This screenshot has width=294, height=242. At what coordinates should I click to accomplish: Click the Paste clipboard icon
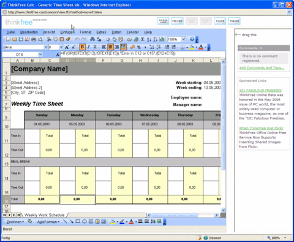coord(62,39)
